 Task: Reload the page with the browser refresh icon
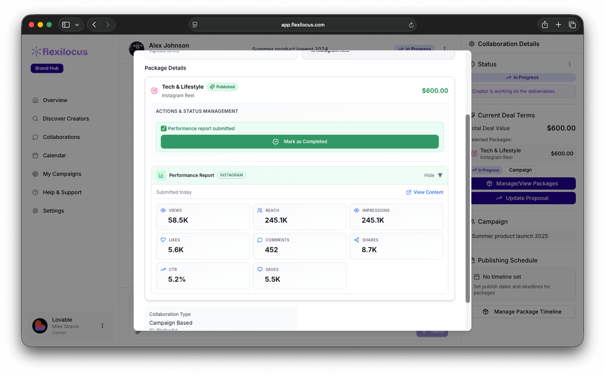point(411,24)
